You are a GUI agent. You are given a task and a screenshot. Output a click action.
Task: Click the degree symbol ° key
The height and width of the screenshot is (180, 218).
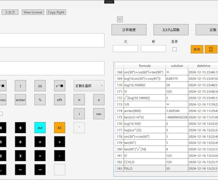coord(79,127)
